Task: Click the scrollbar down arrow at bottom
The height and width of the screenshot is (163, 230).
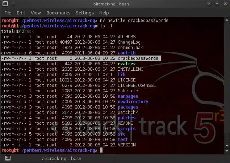Action: click(227, 151)
